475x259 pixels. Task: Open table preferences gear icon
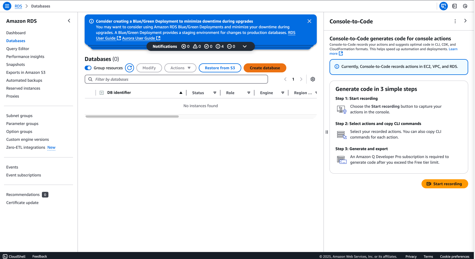(313, 79)
